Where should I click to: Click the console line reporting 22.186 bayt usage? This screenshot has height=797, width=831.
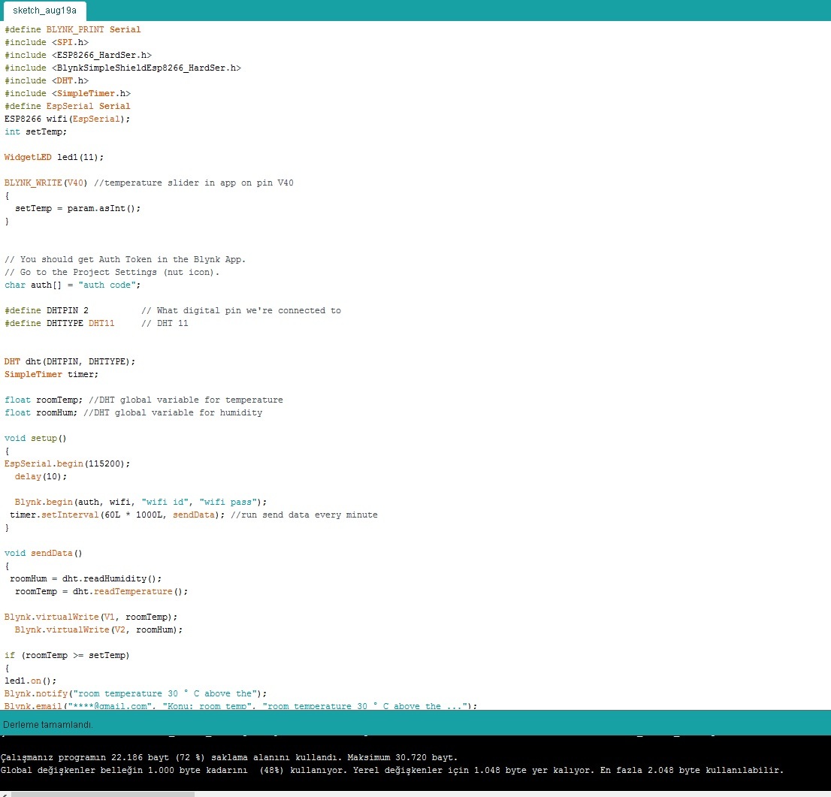point(229,757)
